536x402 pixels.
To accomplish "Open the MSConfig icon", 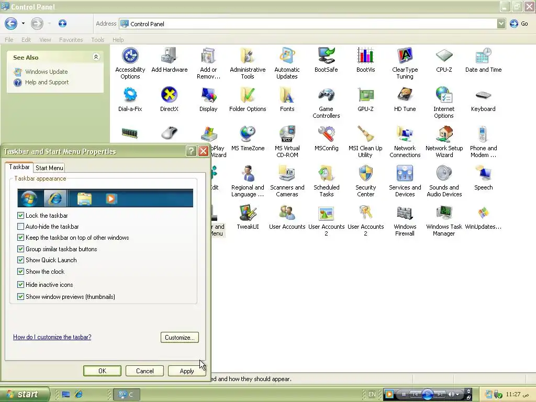I will point(326,139).
